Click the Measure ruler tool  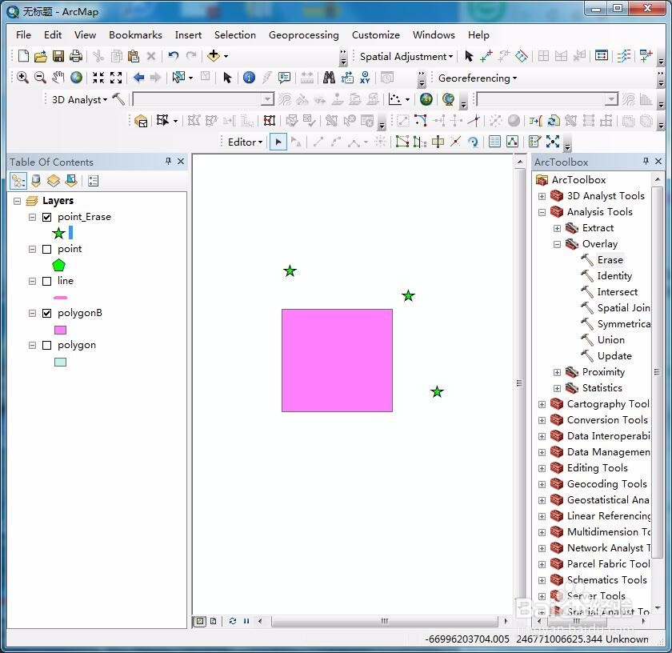[x=307, y=78]
